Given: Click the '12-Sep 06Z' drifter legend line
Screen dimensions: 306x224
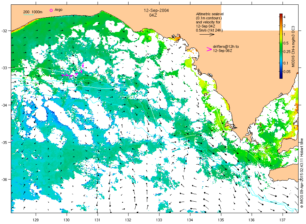Looking at the screenshot, I should click(222, 51).
